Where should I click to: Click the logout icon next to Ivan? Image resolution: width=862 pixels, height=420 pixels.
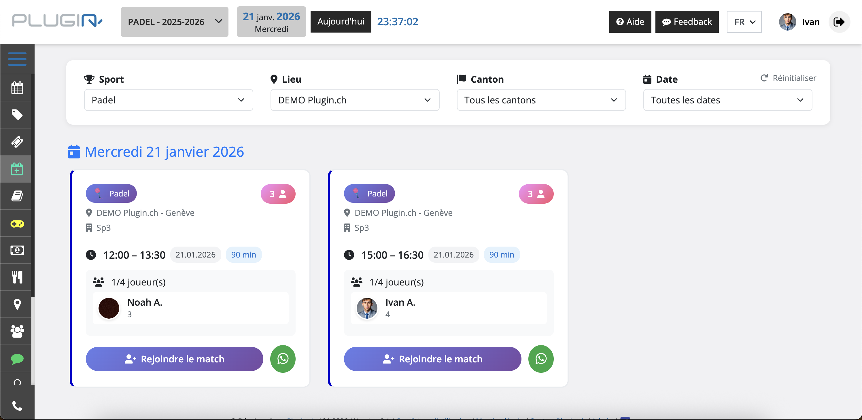point(839,22)
